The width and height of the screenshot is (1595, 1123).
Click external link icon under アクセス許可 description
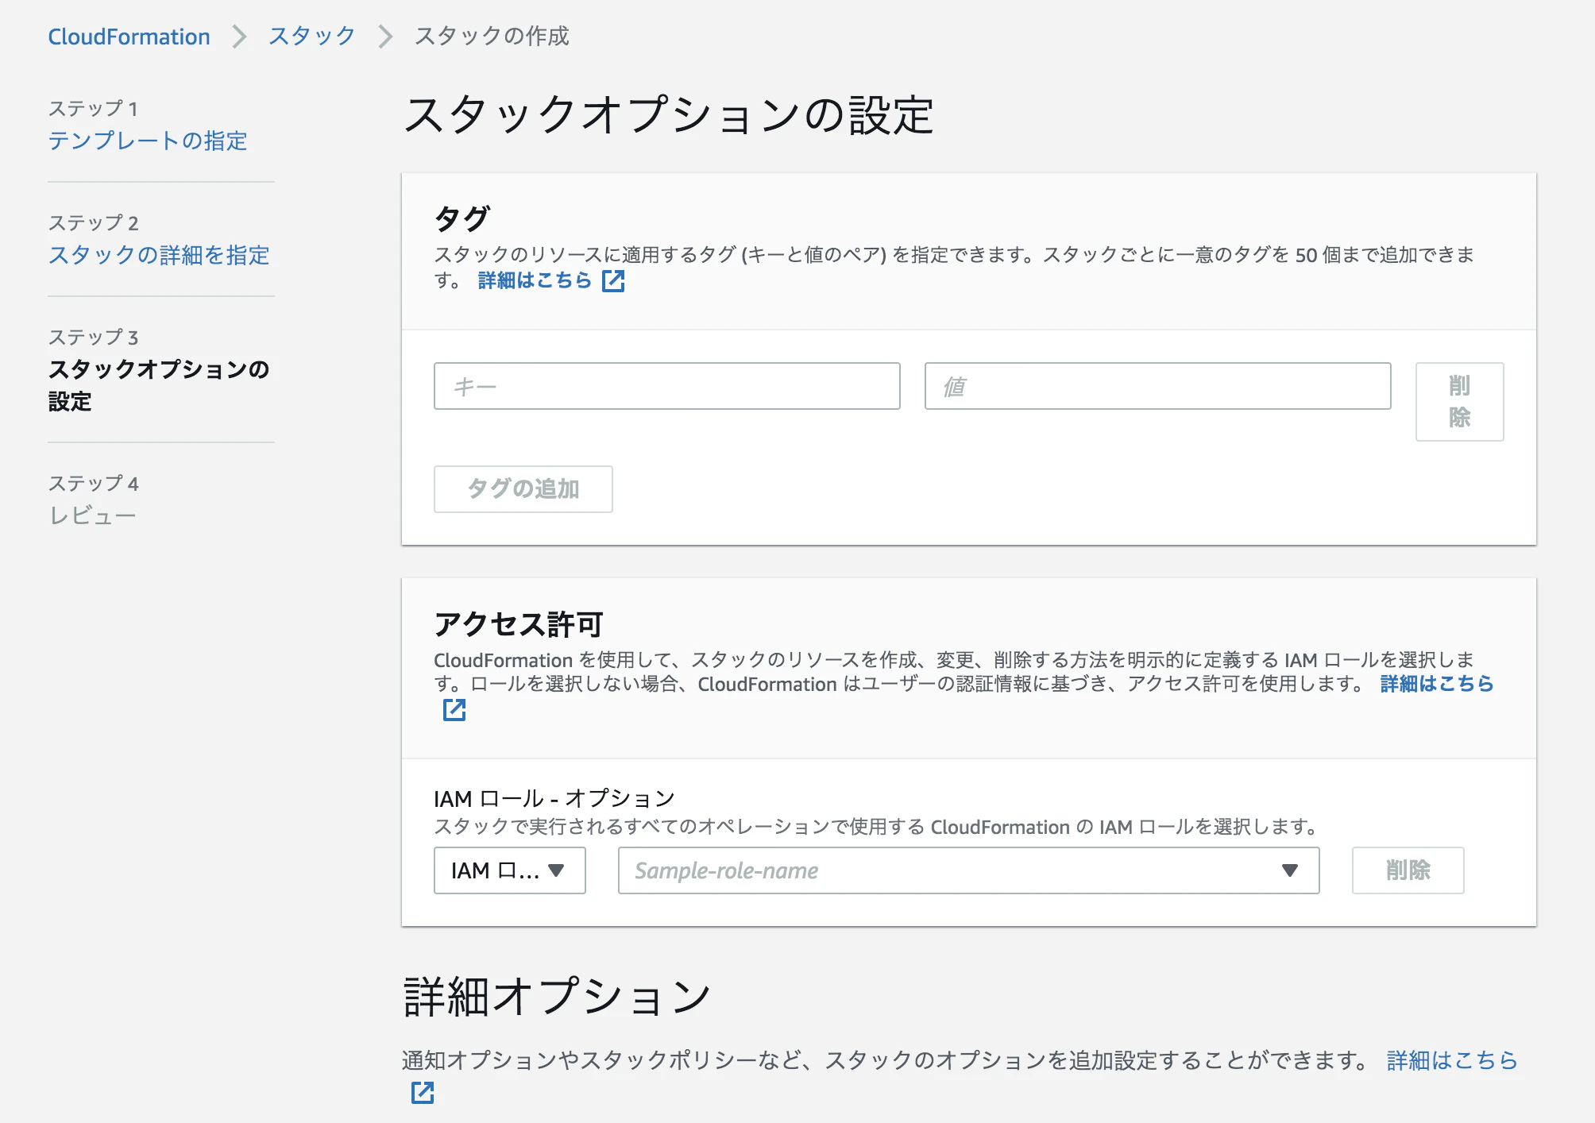coord(454,709)
